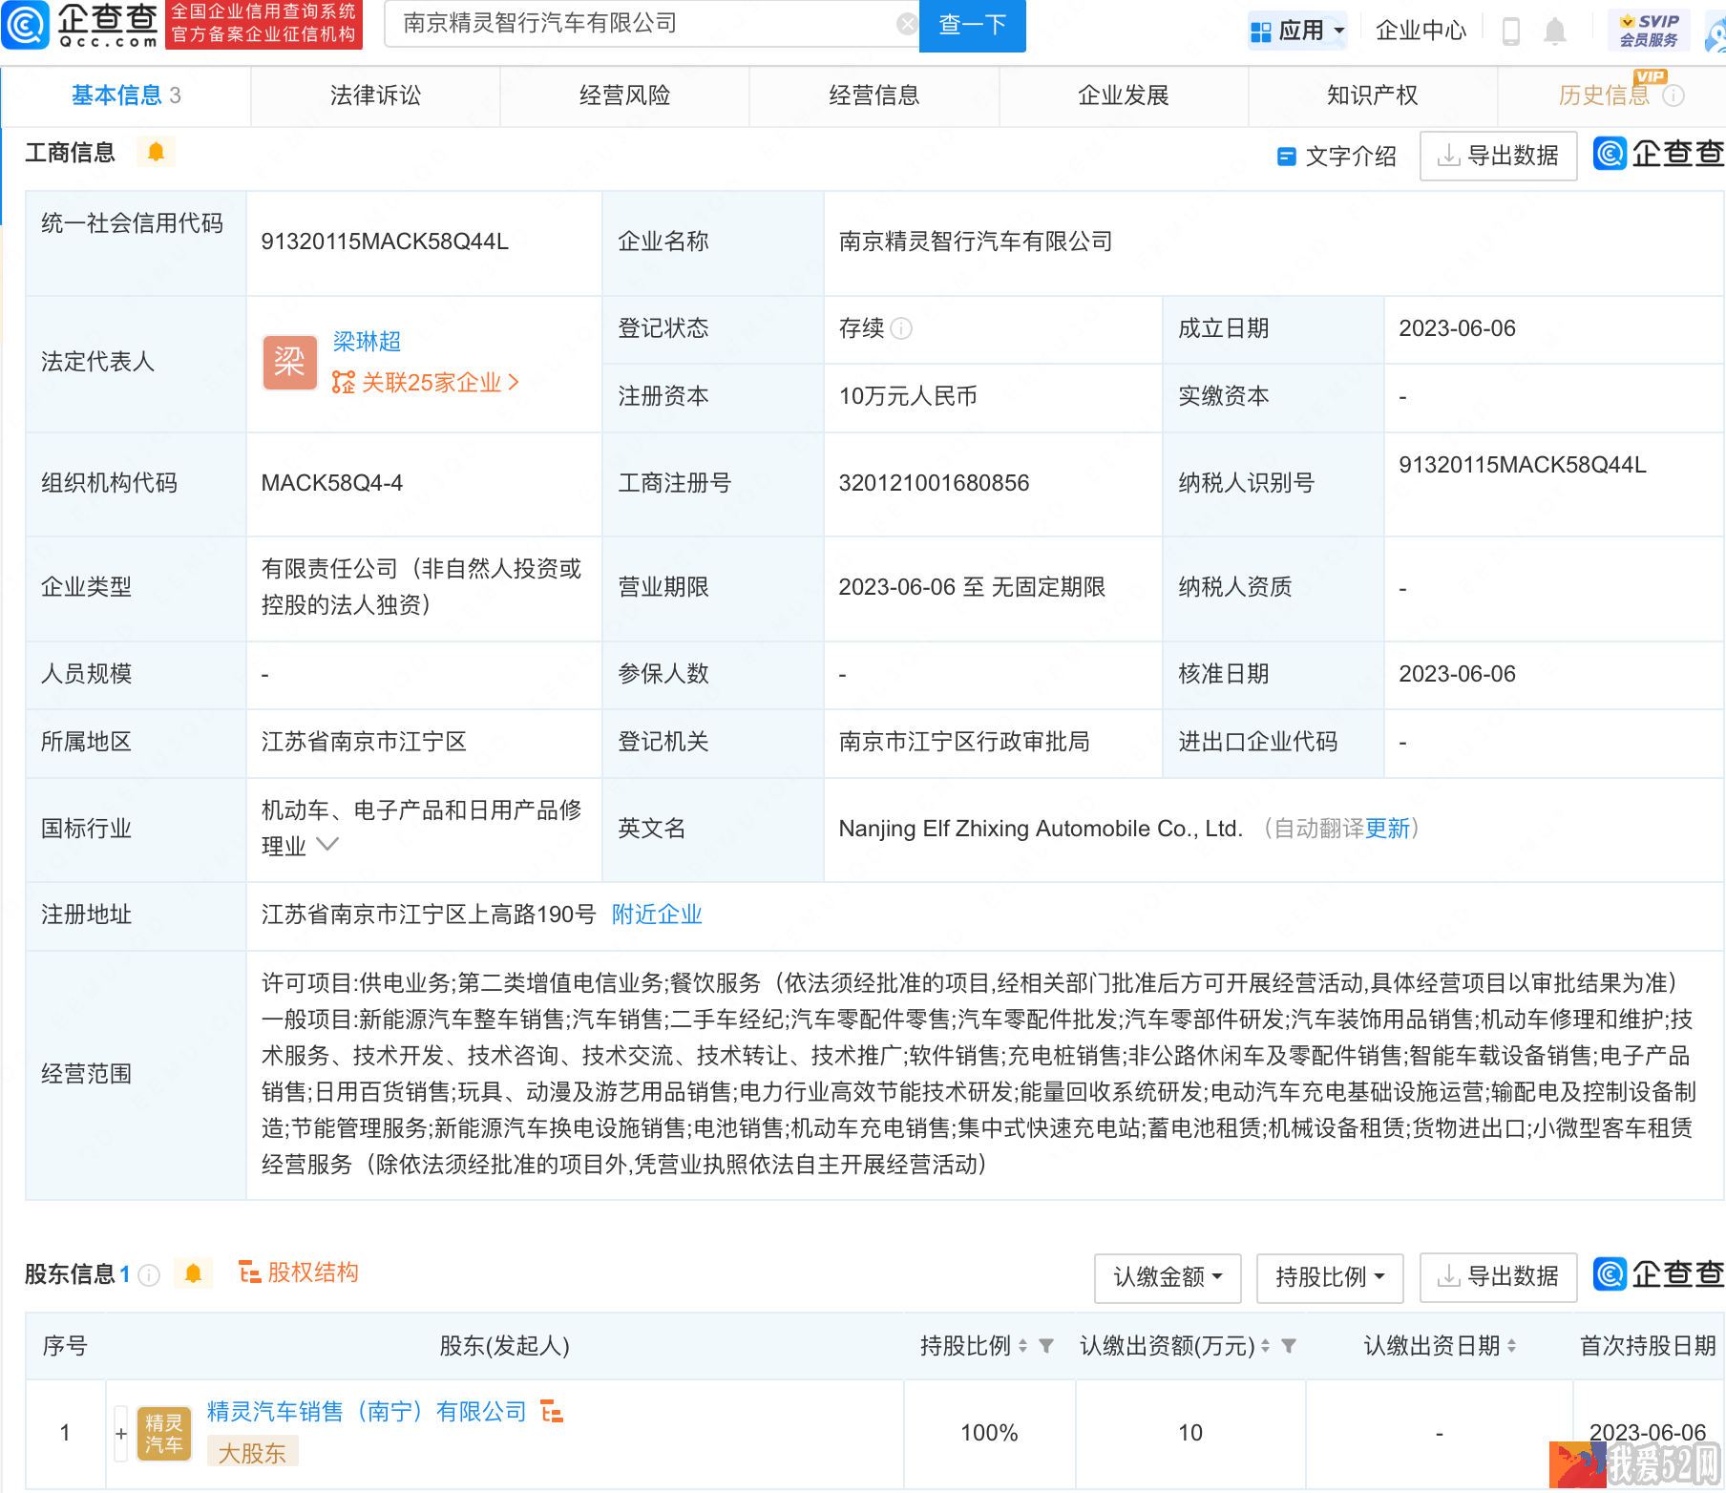Click the 精灵汽车 shareholder logo

click(x=163, y=1434)
